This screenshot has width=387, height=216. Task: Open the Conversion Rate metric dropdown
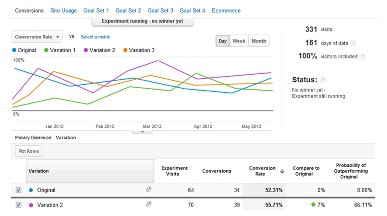point(37,37)
